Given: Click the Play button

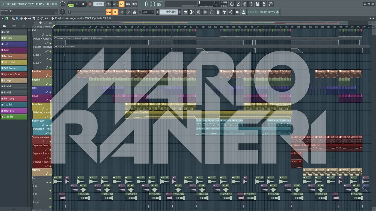Looking at the screenshot, I should point(77,4).
